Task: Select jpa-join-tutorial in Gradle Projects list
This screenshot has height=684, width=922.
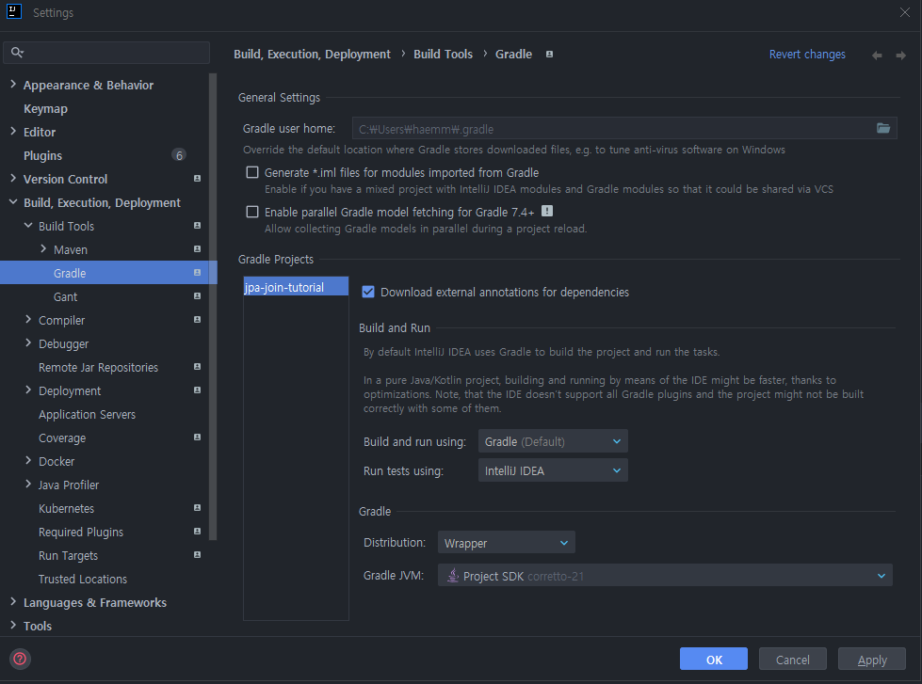Action: pyautogui.click(x=296, y=287)
